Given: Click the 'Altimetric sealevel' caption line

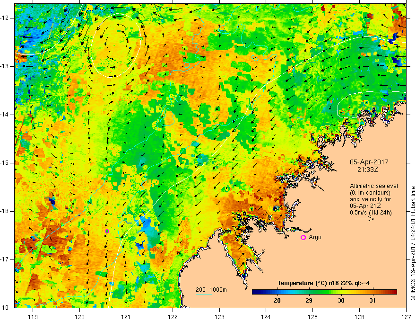Looking at the screenshot, I should click(x=374, y=186).
